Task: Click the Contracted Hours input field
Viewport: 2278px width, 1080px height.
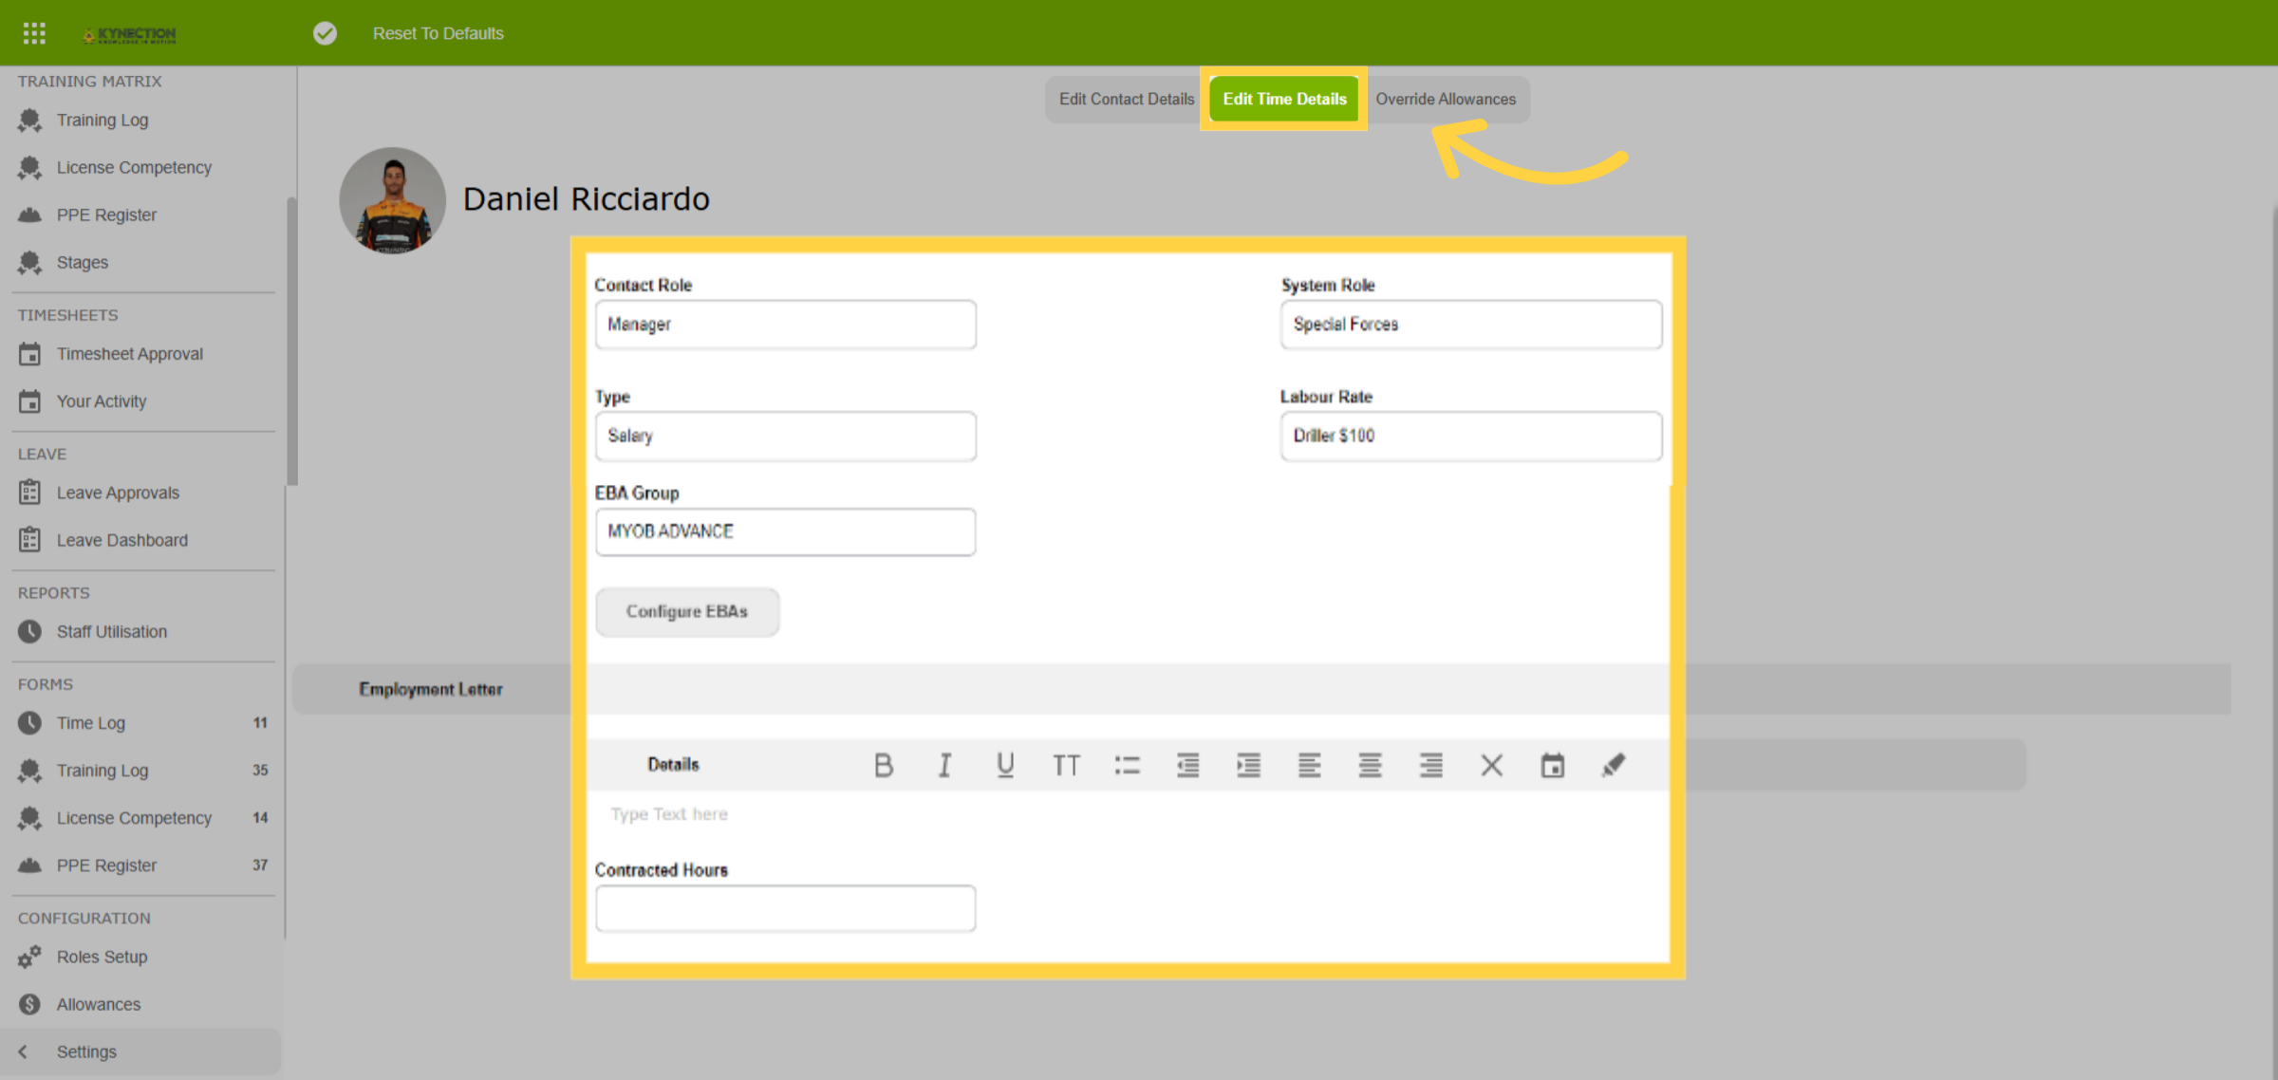Action: [785, 908]
